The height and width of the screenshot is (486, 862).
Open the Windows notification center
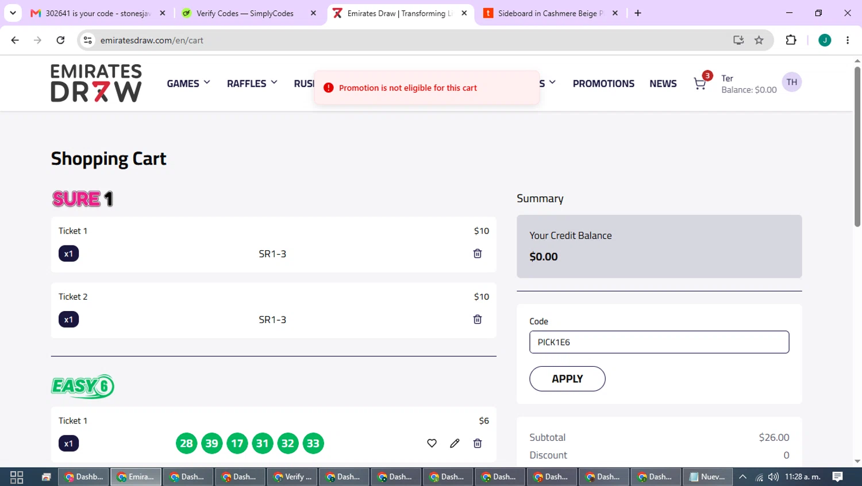838,477
